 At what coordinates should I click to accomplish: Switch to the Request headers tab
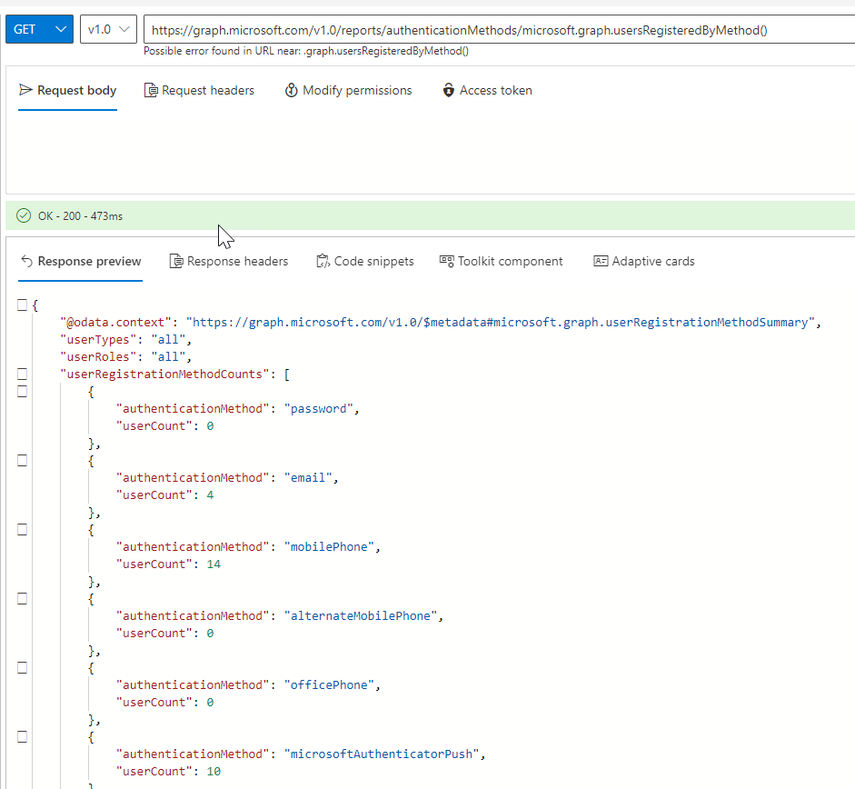tap(199, 90)
